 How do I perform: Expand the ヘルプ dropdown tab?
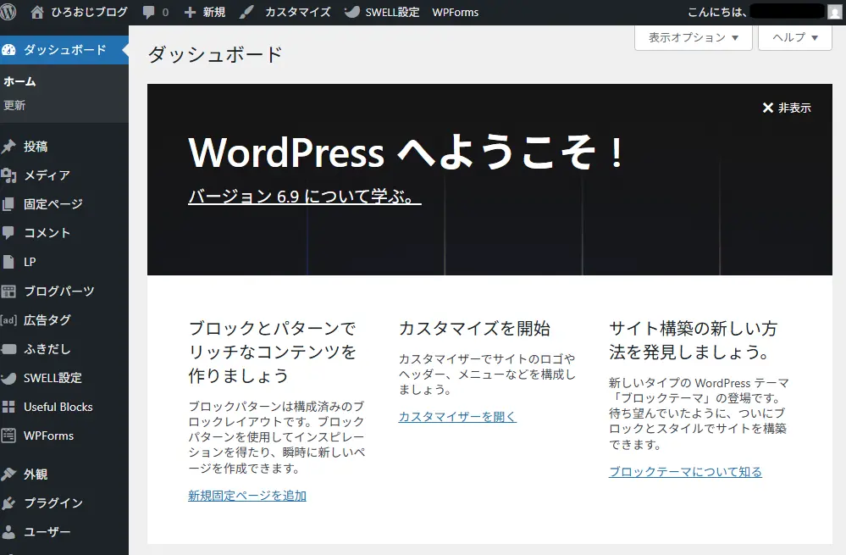[x=795, y=37]
